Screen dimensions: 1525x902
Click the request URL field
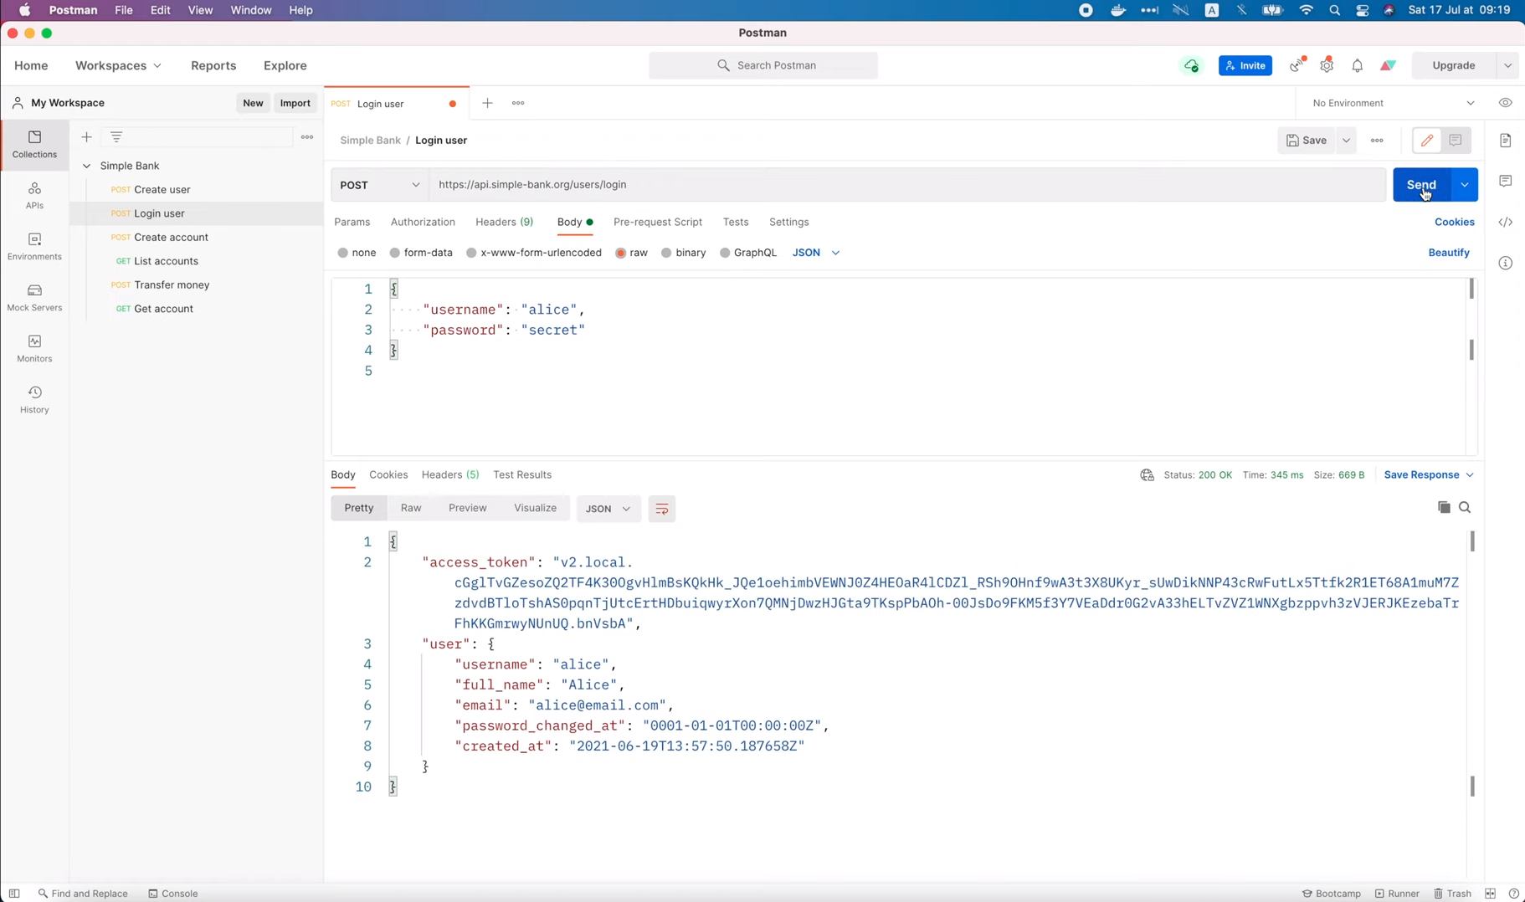907,185
